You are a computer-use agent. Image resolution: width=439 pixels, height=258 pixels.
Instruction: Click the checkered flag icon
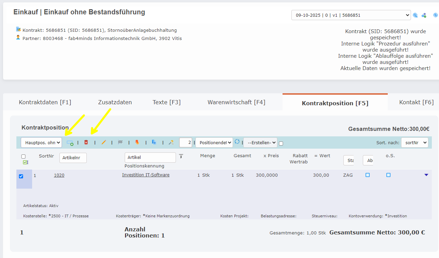coord(120,142)
